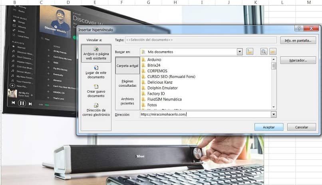Open the Archivos recientes view
Image resolution: width=322 pixels, height=185 pixels.
pyautogui.click(x=127, y=101)
